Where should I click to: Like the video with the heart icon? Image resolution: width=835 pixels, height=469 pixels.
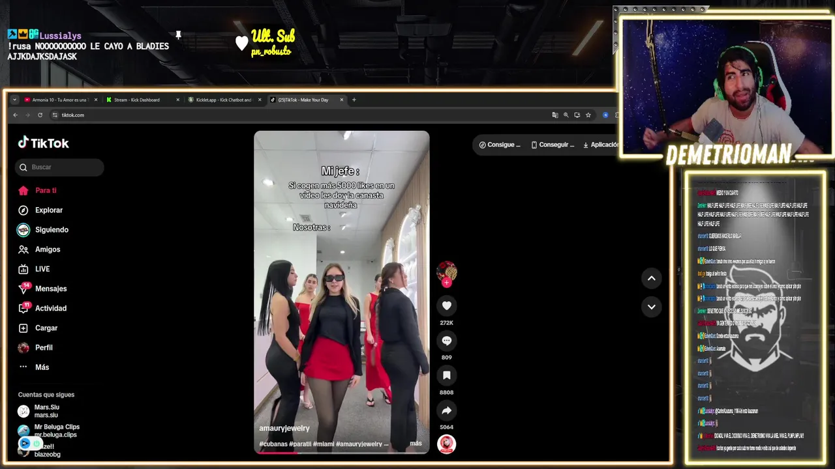(x=447, y=306)
